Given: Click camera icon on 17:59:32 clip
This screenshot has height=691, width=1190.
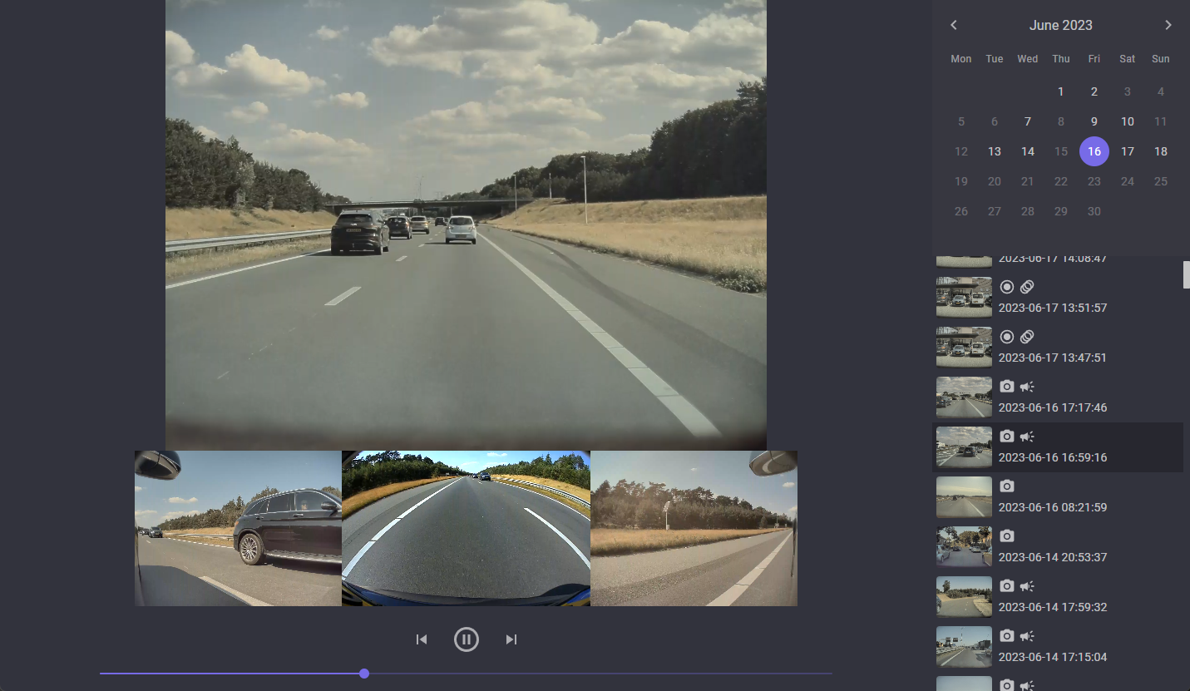Looking at the screenshot, I should [x=1007, y=586].
